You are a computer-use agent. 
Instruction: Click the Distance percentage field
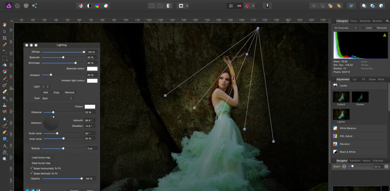click(90, 112)
